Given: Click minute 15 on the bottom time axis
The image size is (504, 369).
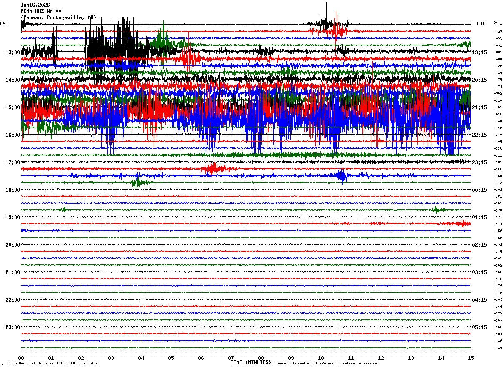Looking at the screenshot, I should tap(471, 358).
